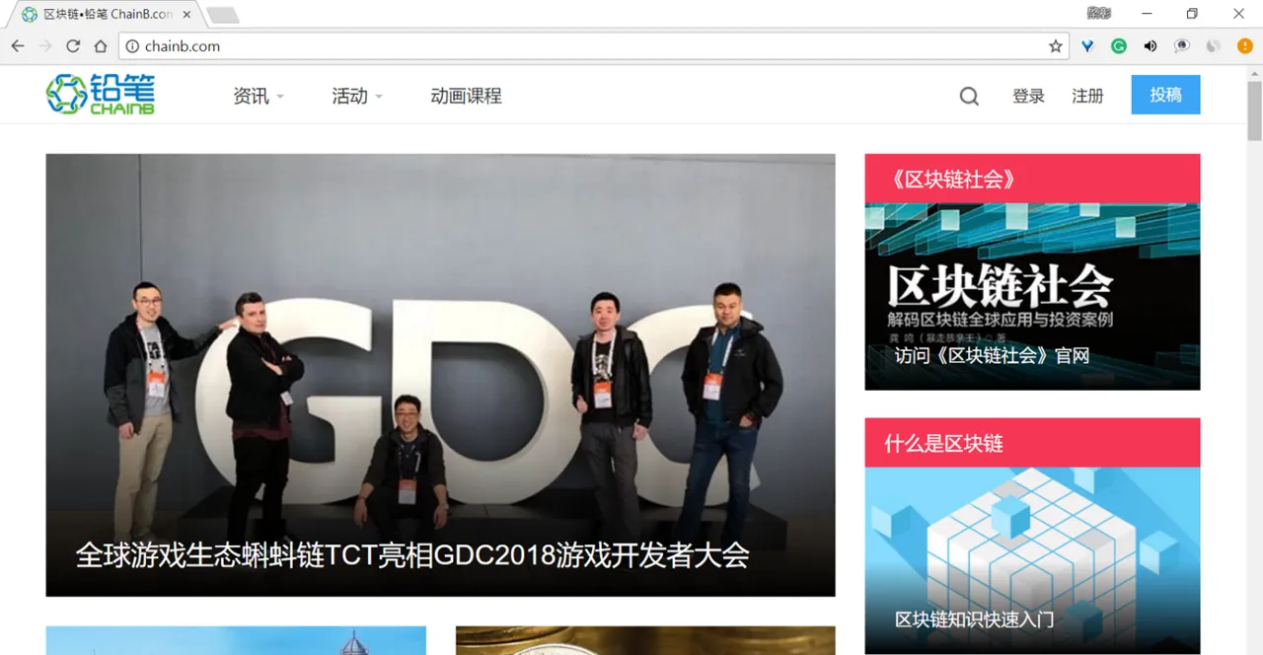Click the speaker volume extension icon

(x=1151, y=46)
